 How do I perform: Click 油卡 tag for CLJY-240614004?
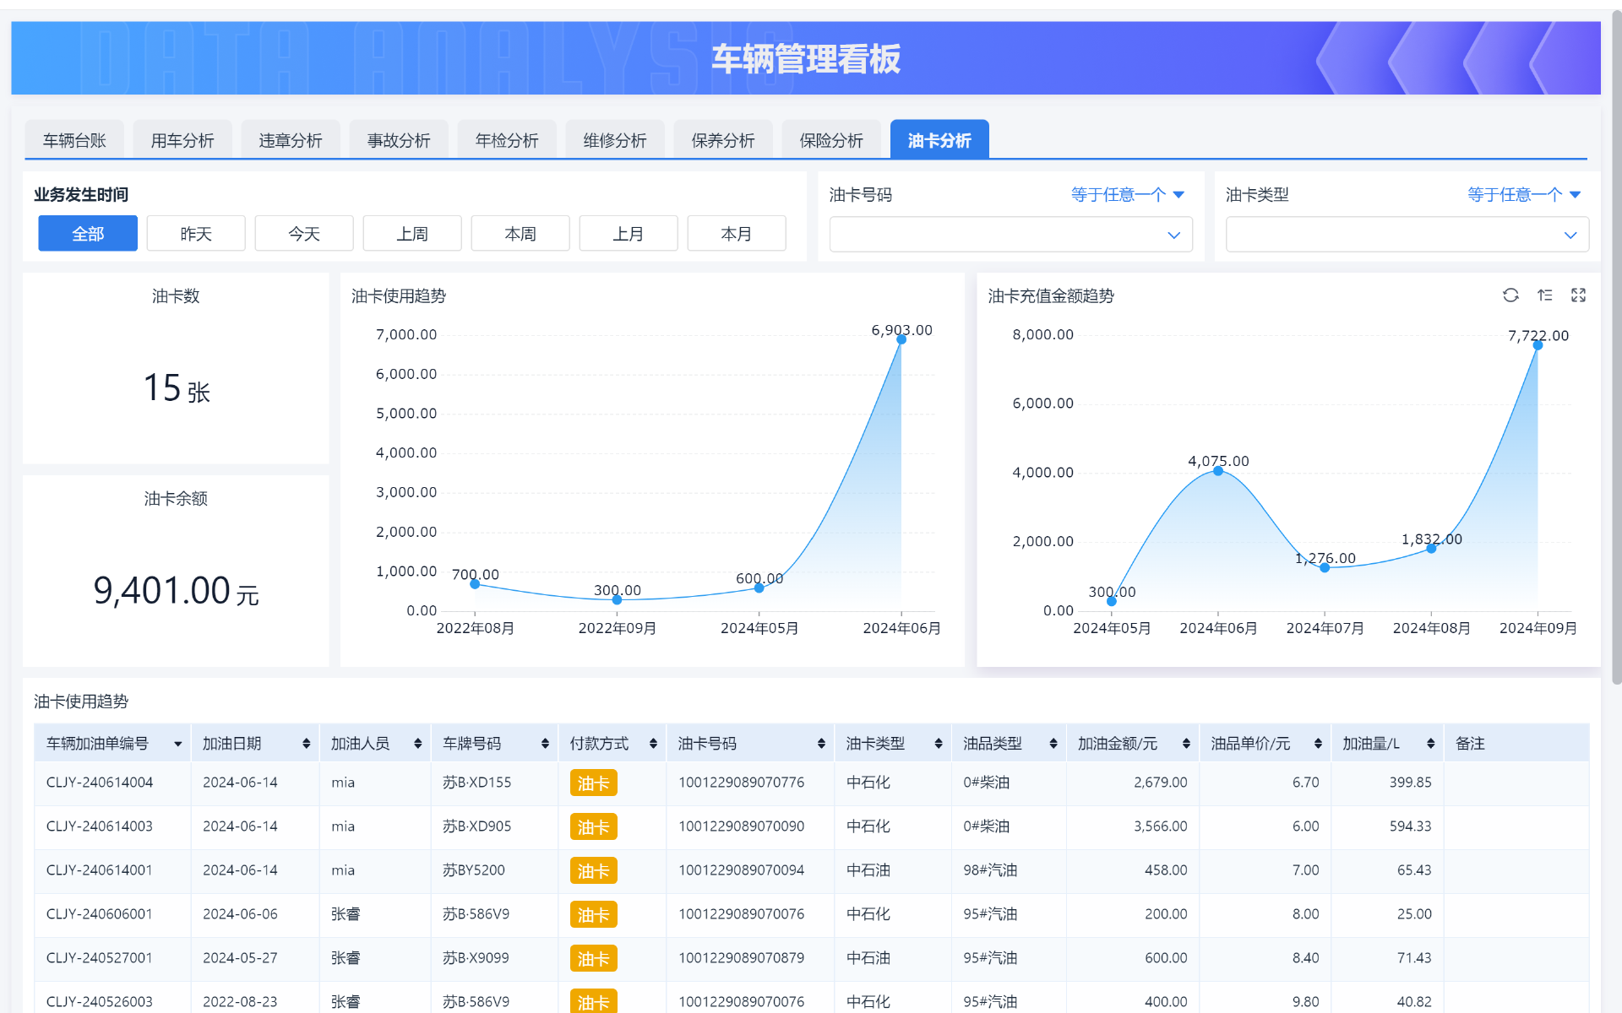pos(593,783)
